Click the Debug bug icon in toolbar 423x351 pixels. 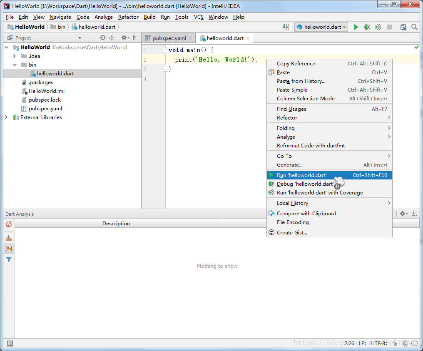(367, 27)
